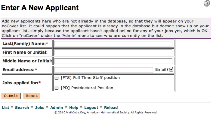Focus the Middle Name or Initial field
213x117 pixels.
113,61
